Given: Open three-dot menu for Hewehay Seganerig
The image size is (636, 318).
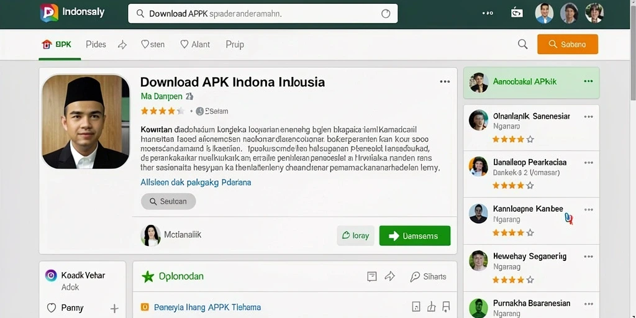Looking at the screenshot, I should pos(589,257).
